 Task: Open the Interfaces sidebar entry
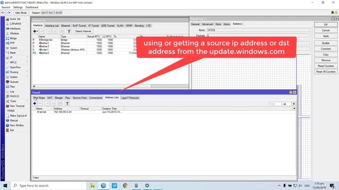(x=15, y=28)
